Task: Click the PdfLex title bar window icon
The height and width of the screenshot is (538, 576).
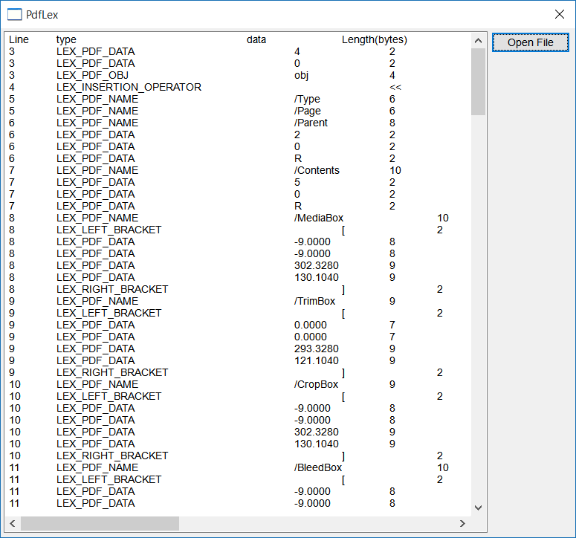Action: tap(15, 15)
